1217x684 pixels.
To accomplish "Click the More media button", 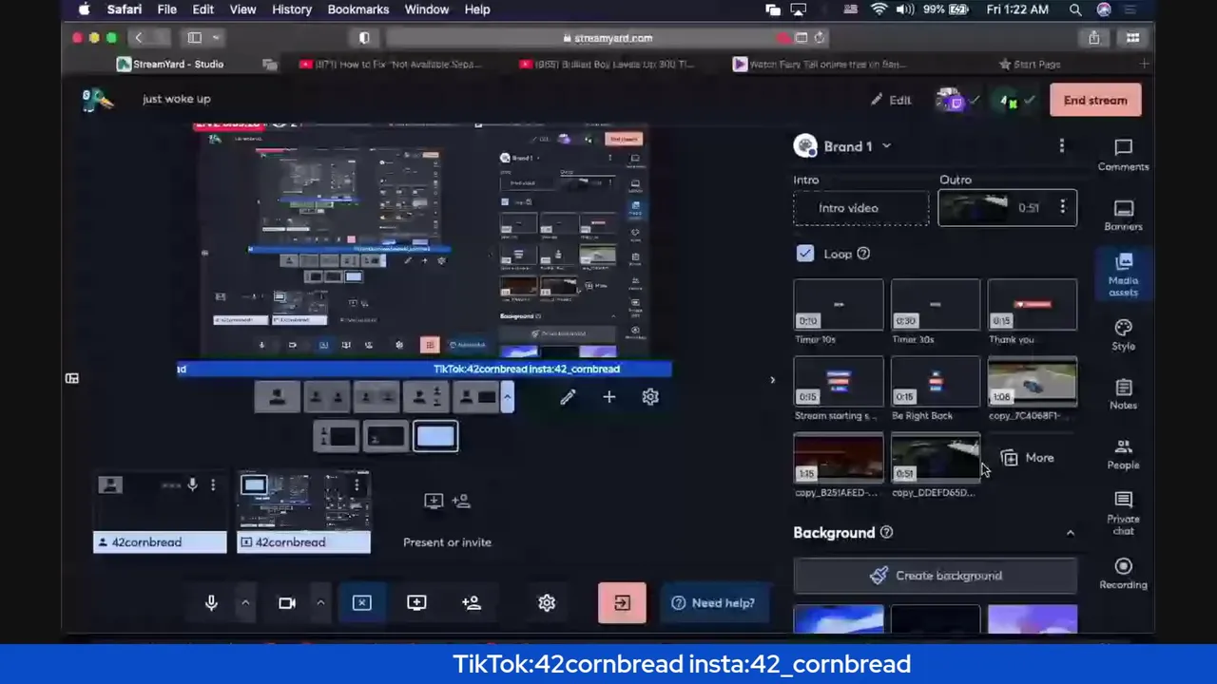I will click(x=1029, y=458).
